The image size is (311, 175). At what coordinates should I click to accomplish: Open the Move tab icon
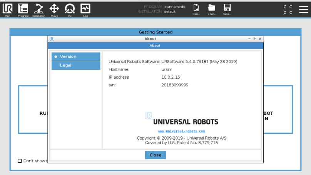(x=54, y=10)
